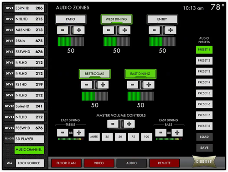This screenshot has height=172, width=228.
Task: Toggle the Restrooms zone selection
Action: pos(94,74)
